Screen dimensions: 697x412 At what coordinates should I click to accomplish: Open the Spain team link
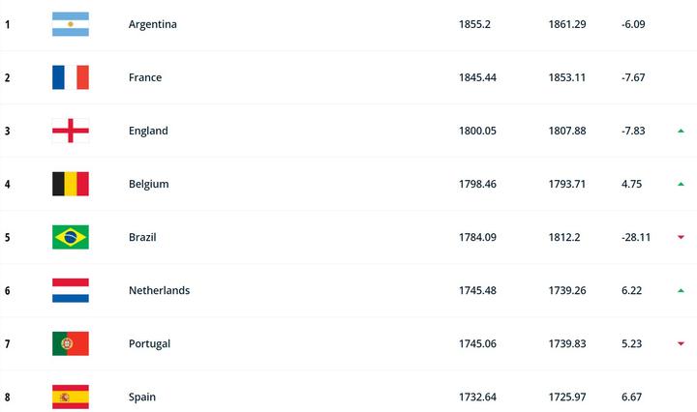pos(142,397)
